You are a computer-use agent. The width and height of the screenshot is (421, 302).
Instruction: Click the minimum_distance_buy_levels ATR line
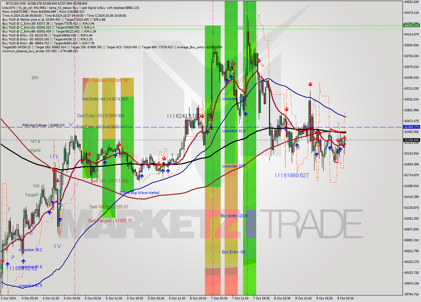(40, 51)
